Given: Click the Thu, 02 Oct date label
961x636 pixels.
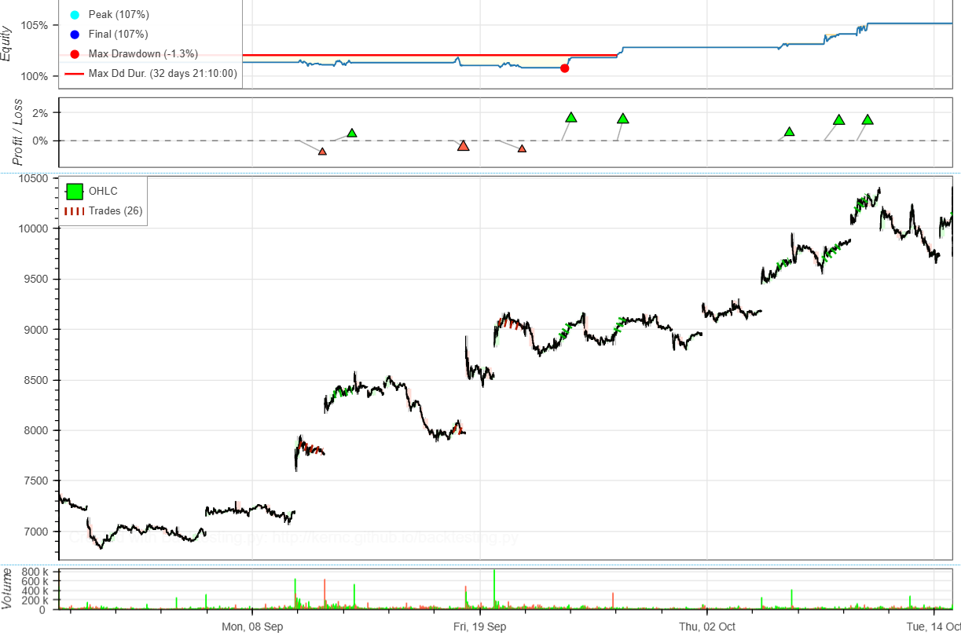Looking at the screenshot, I should (x=707, y=627).
